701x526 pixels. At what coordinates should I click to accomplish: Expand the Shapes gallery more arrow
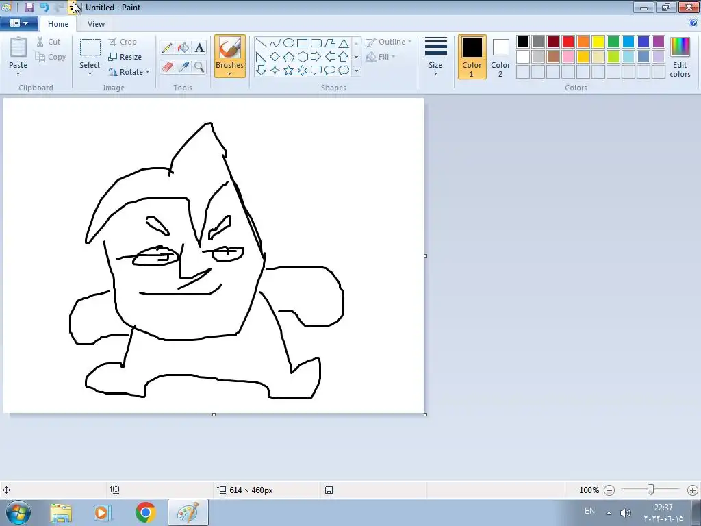point(356,71)
